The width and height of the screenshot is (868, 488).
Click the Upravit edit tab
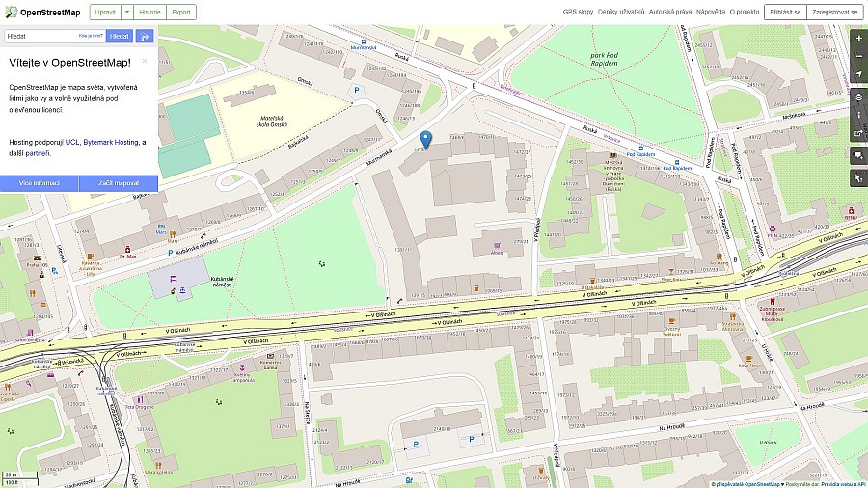pos(105,13)
